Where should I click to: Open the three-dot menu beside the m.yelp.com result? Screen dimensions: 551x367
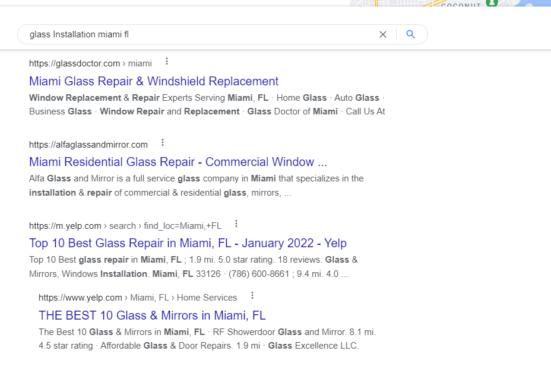[x=236, y=224]
